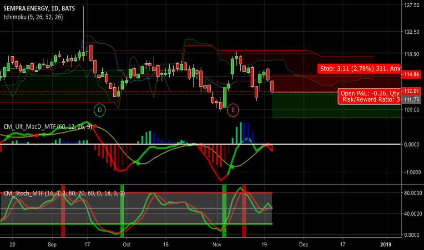424x250 pixels.
Task: Click the 127.50 price axis label
Action: pos(412,5)
